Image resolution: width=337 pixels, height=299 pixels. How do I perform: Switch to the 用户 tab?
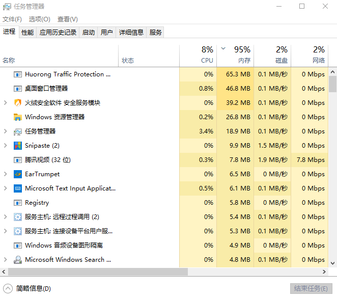click(106, 33)
